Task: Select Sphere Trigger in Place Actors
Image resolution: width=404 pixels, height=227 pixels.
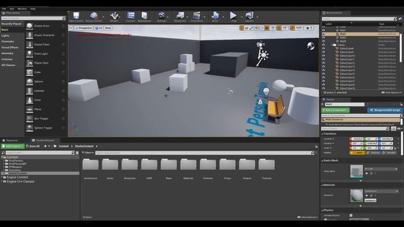Action: point(45,128)
